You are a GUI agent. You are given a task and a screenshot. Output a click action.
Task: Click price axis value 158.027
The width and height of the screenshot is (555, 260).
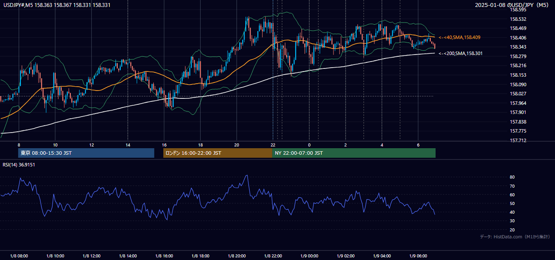(518, 94)
